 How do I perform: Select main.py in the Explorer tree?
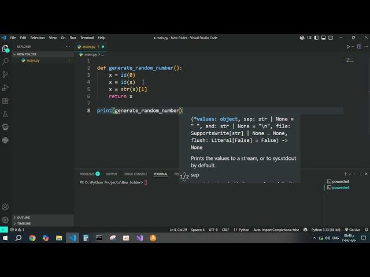(43, 61)
